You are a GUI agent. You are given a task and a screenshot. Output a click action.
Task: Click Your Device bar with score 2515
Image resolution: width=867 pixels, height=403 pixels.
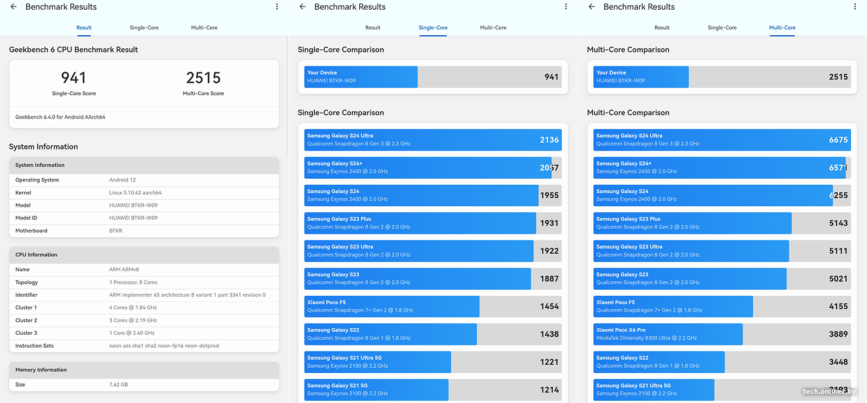click(x=722, y=77)
